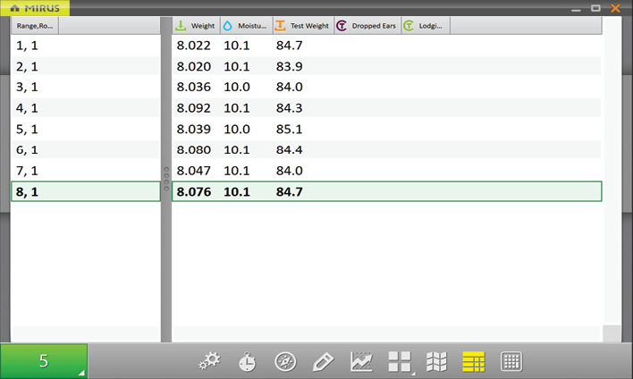Open the field map icon
The height and width of the screenshot is (379, 633).
(436, 361)
